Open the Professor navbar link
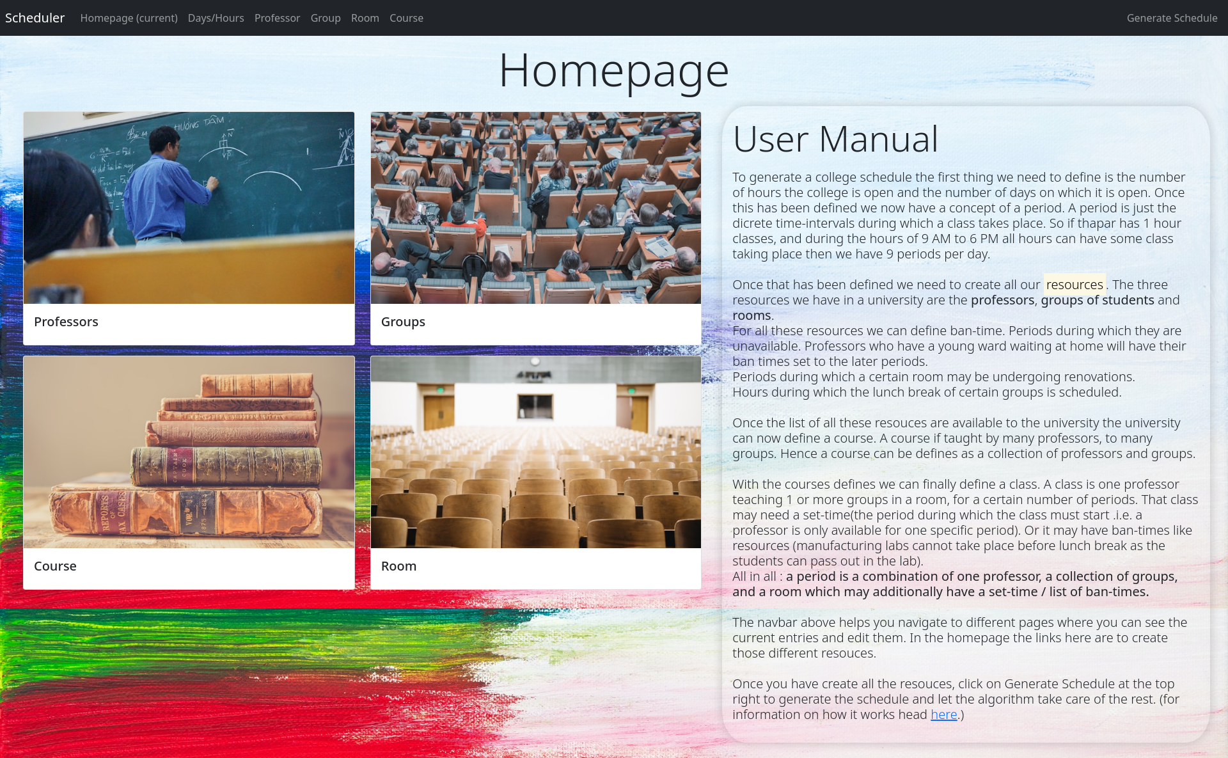 point(277,18)
